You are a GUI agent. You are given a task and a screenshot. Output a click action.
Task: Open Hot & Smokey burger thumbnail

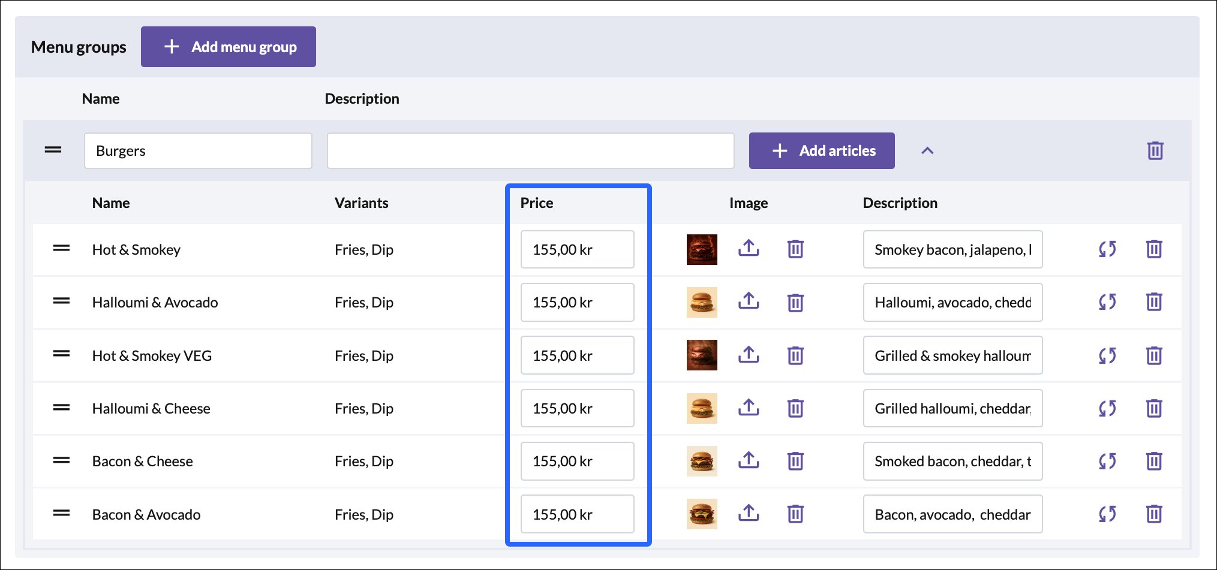701,249
